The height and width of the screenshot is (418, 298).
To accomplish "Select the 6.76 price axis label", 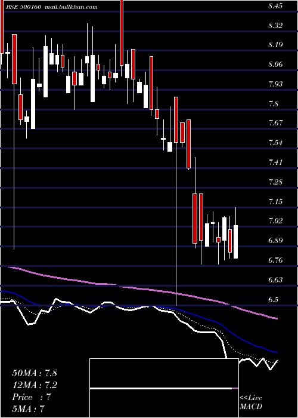I will tap(275, 260).
